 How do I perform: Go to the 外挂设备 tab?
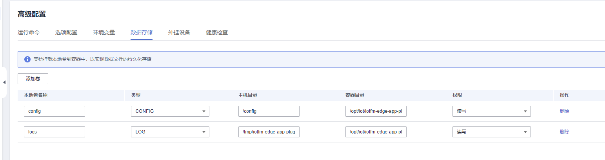pyautogui.click(x=179, y=32)
